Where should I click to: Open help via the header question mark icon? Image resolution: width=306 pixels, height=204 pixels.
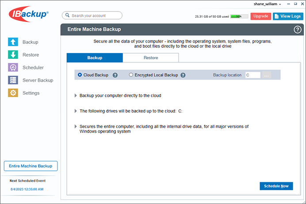tap(298, 30)
